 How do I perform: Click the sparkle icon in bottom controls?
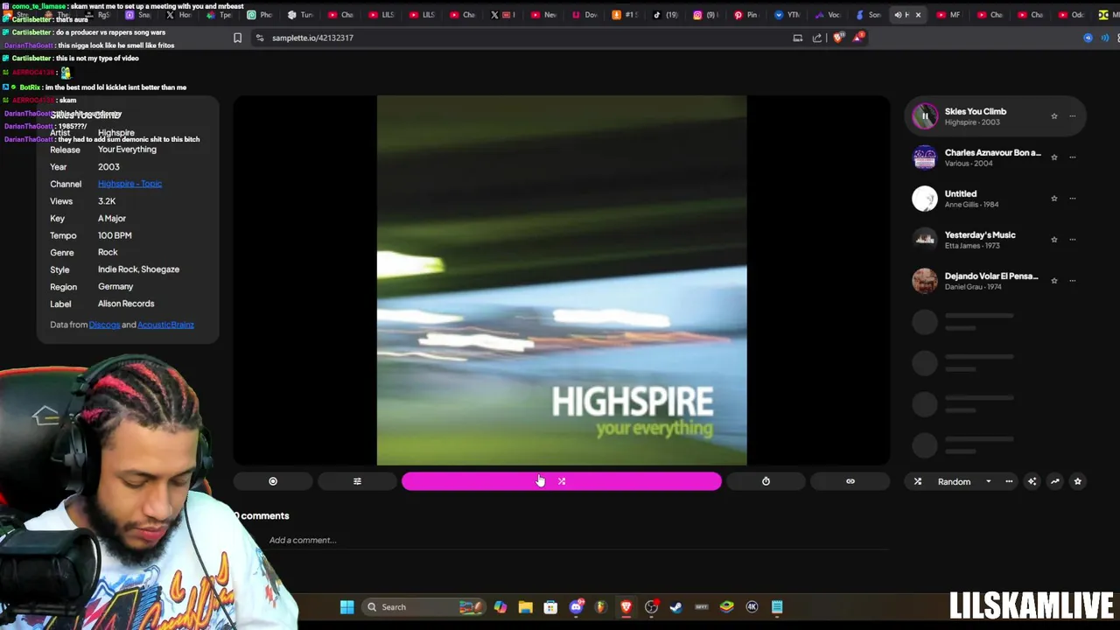1032,481
